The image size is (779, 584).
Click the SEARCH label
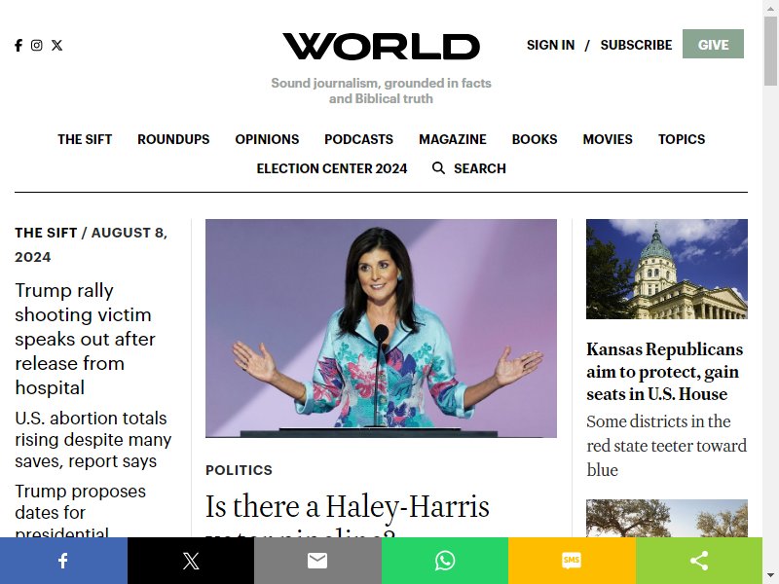(480, 168)
